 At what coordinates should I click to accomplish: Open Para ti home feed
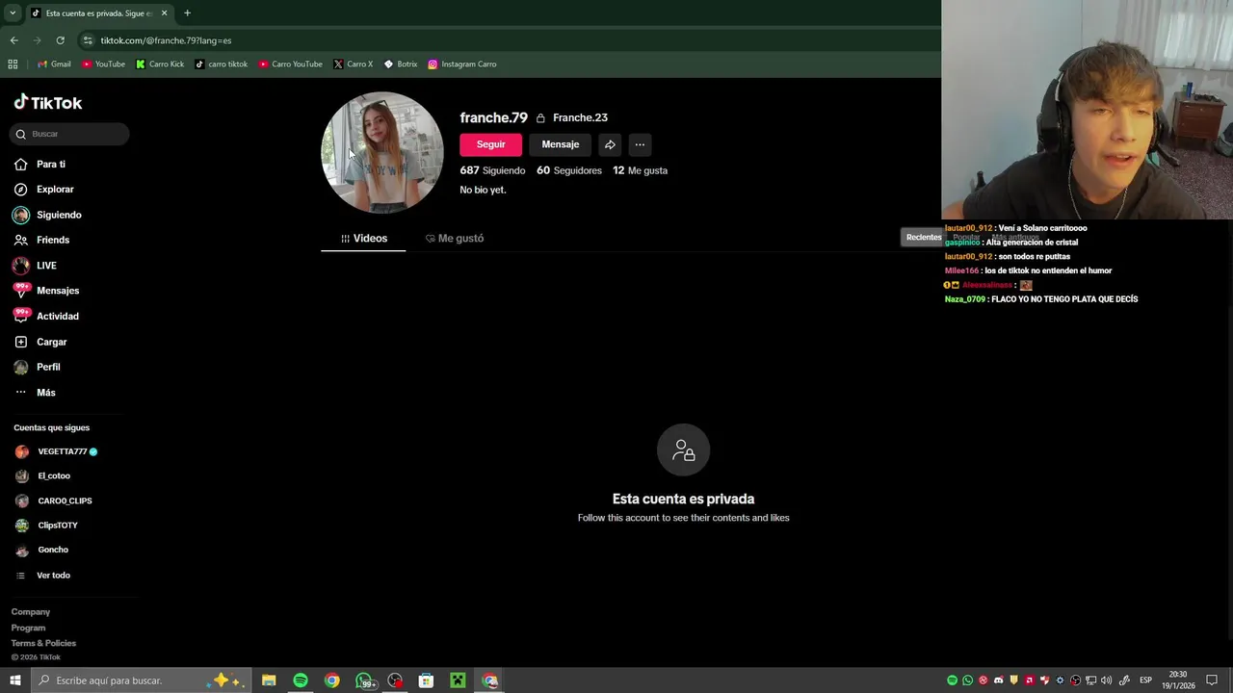[39, 165]
